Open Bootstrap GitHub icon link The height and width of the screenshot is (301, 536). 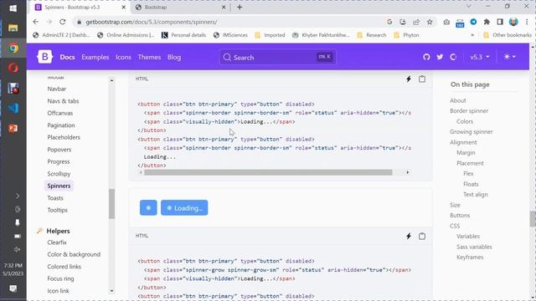426,57
